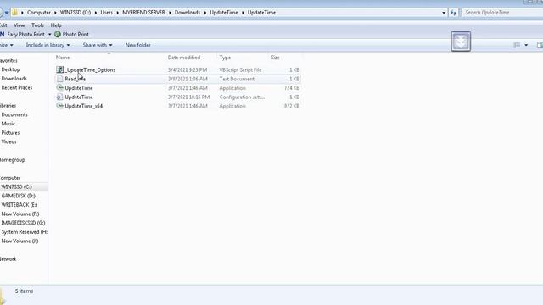The height and width of the screenshot is (305, 543).
Task: Open Music library in the sidebar
Action: (8, 124)
